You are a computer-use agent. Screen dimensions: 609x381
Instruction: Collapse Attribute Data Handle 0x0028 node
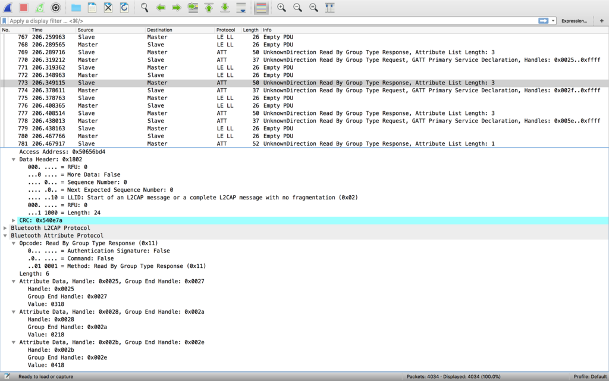[14, 312]
